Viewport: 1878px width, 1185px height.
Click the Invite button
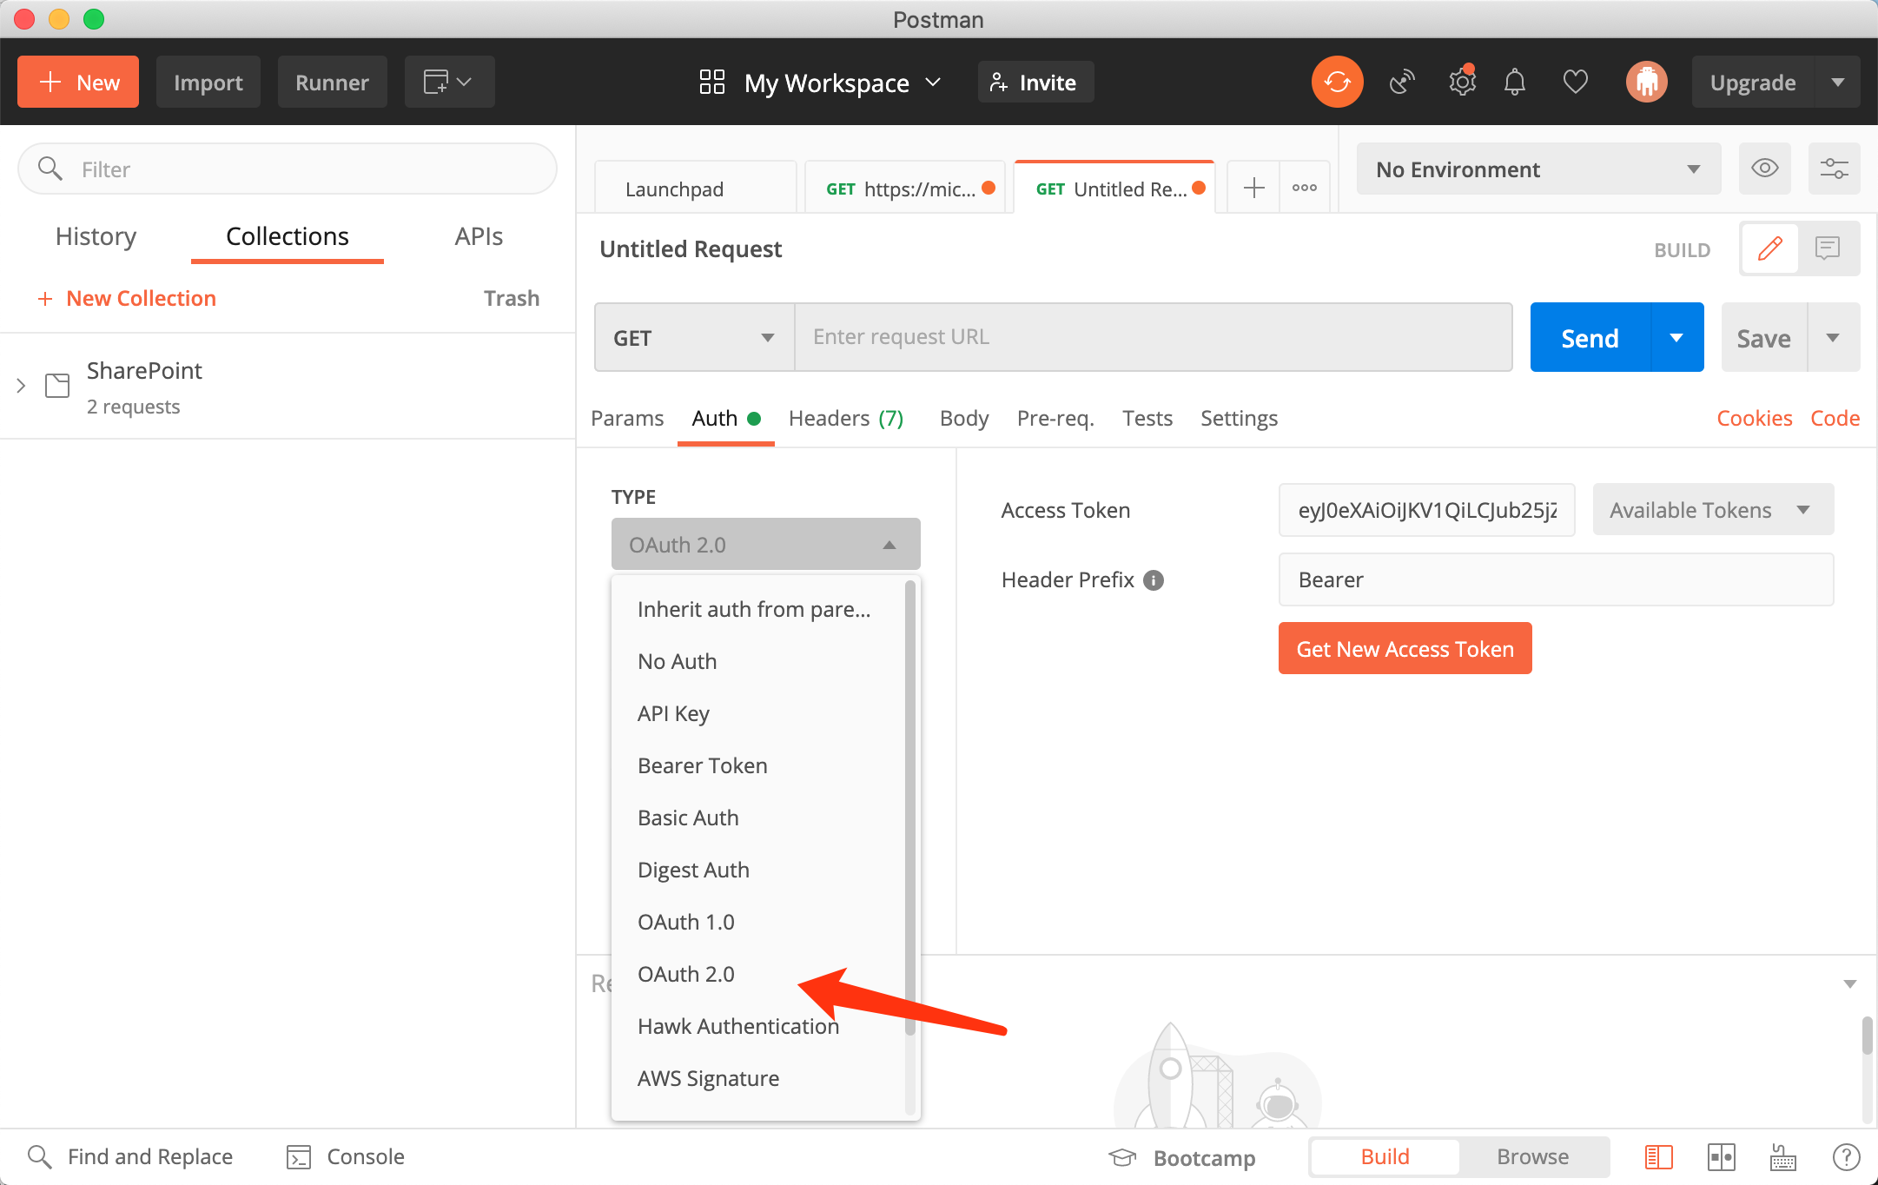coord(1035,83)
